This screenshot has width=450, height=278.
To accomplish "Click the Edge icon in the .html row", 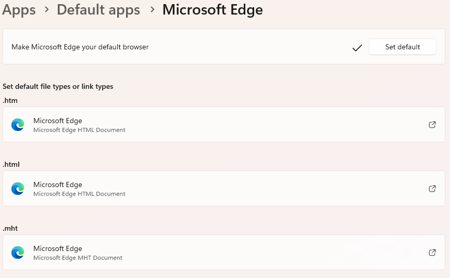I will 18,189.
